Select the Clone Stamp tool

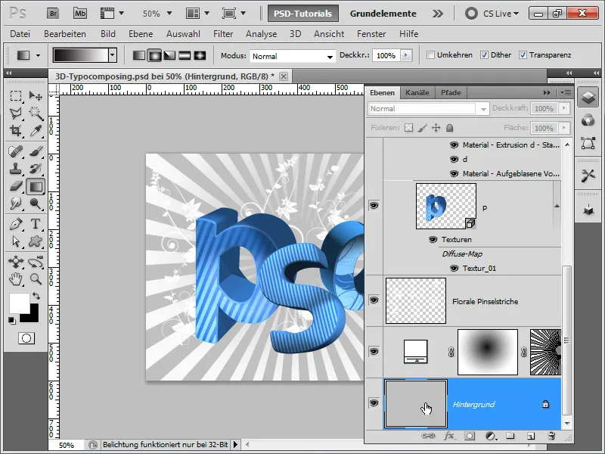click(15, 169)
